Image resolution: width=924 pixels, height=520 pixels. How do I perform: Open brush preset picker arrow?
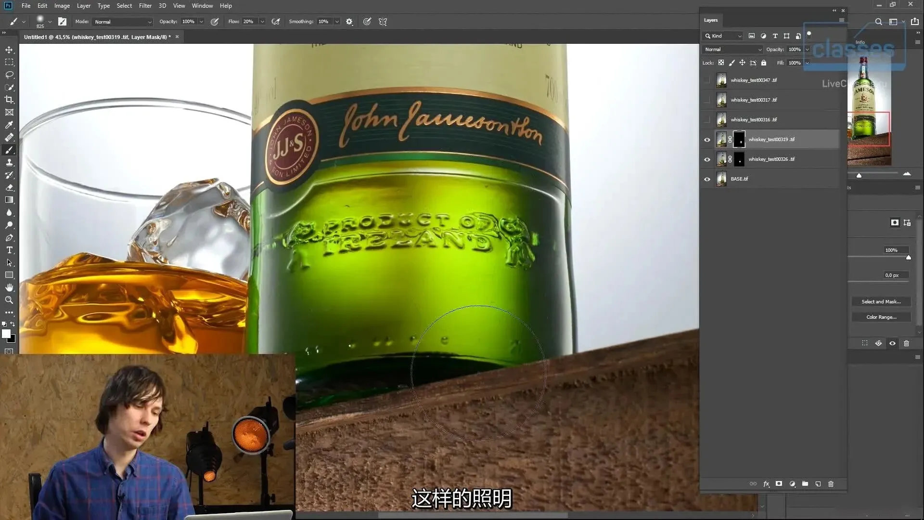(x=50, y=22)
